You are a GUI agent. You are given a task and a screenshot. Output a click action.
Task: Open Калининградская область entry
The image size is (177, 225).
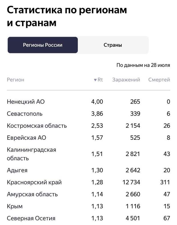coord(88,154)
